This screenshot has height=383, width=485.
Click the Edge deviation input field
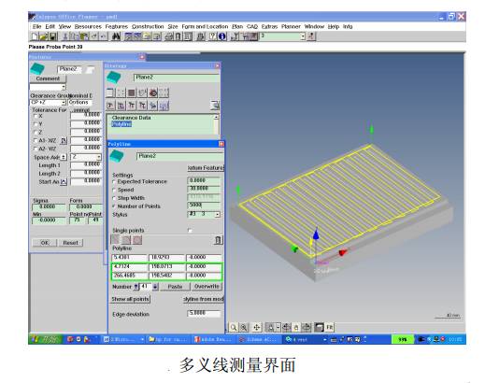[x=204, y=313]
